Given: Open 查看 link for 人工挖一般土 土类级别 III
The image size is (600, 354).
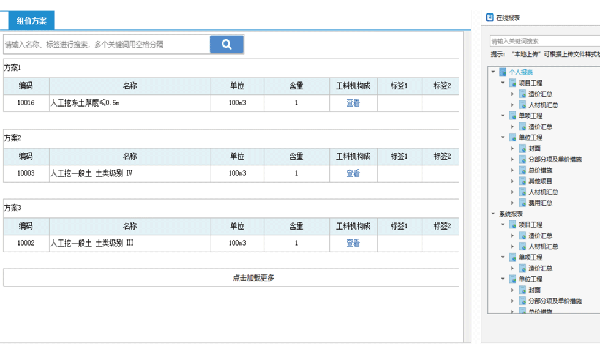Looking at the screenshot, I should click(353, 243).
